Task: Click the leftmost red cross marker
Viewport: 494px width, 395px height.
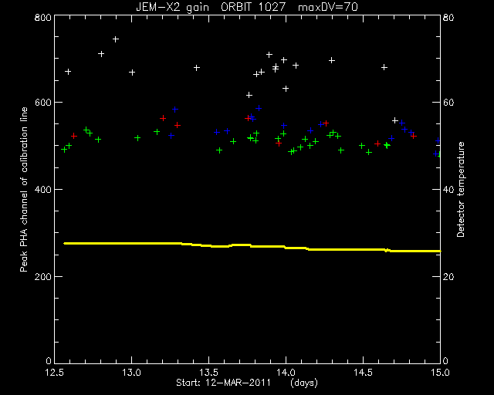Action: (x=74, y=136)
